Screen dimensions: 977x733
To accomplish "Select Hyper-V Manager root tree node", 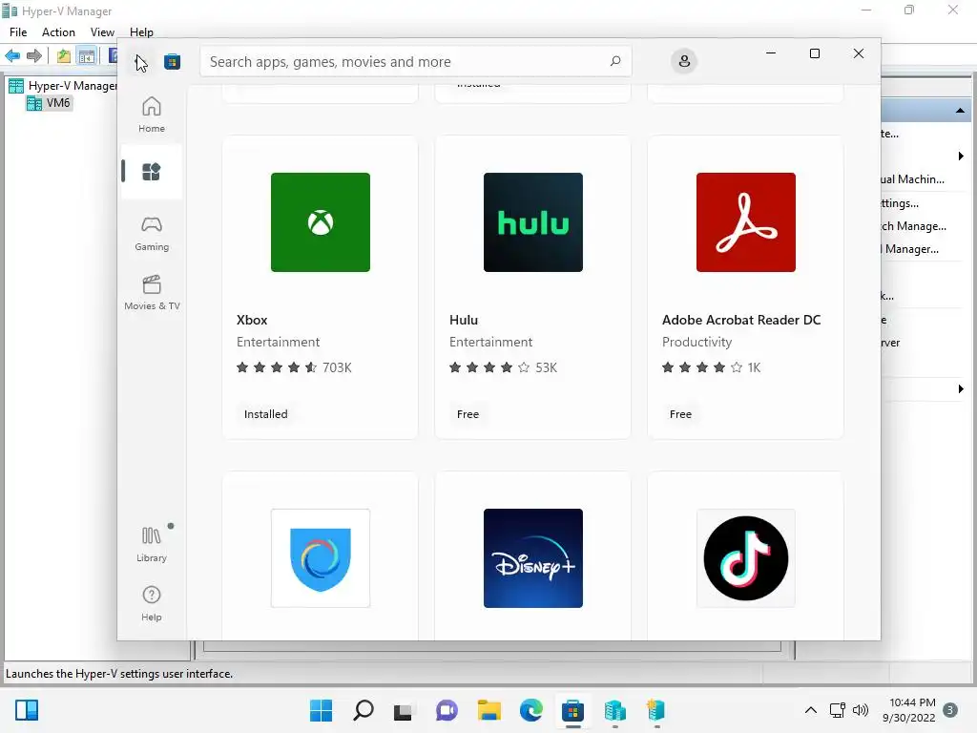I will (x=63, y=85).
